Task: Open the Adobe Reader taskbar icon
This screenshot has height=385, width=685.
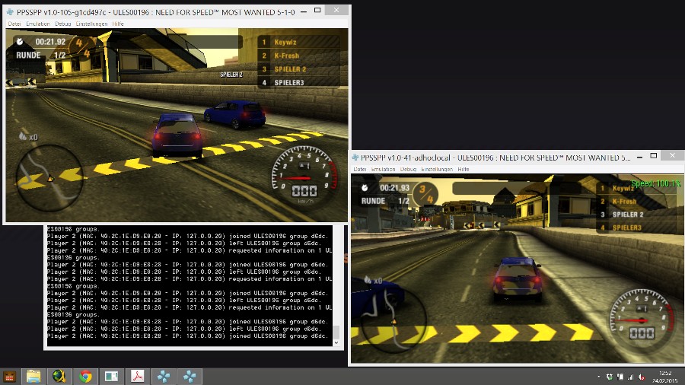Action: [138, 377]
